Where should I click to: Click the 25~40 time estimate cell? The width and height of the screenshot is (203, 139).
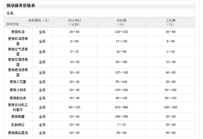[74, 98]
